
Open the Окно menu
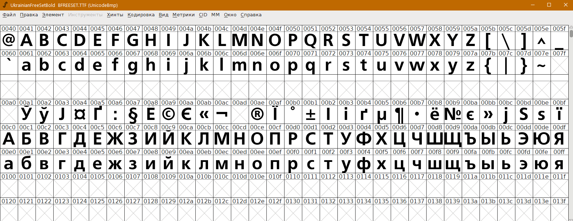[x=230, y=15]
